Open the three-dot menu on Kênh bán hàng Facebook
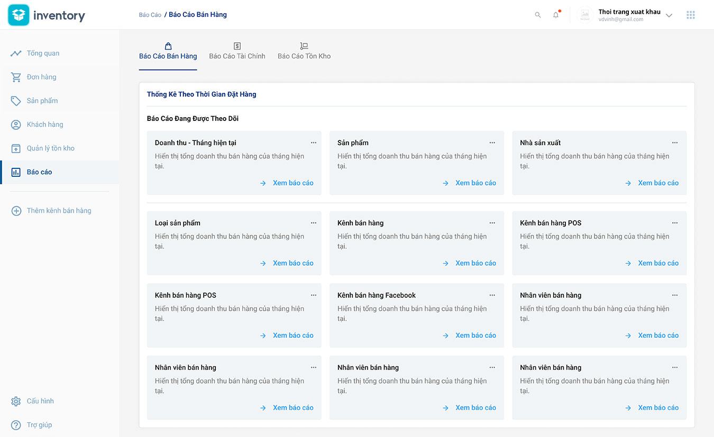The image size is (714, 437). 492,296
